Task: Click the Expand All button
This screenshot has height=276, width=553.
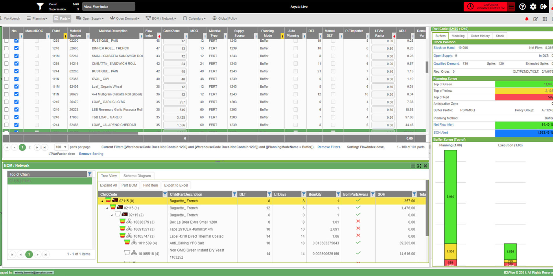Action: tap(108, 185)
